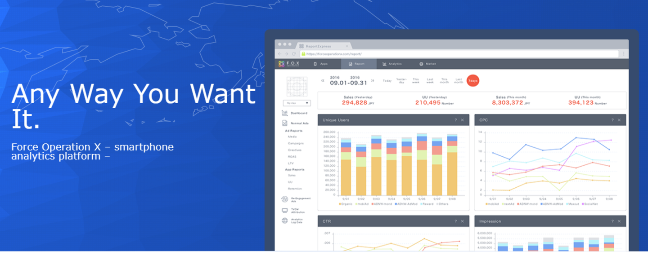The width and height of the screenshot is (648, 260).
Task: Go to the previous date range with «
Action: point(323,81)
